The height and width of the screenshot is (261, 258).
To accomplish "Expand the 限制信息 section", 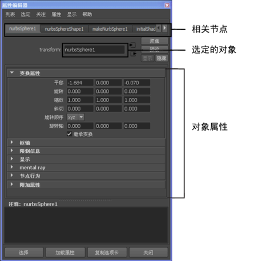I will 86,151.
